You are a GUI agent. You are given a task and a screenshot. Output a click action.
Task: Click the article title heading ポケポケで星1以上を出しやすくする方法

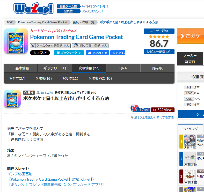[66, 99]
